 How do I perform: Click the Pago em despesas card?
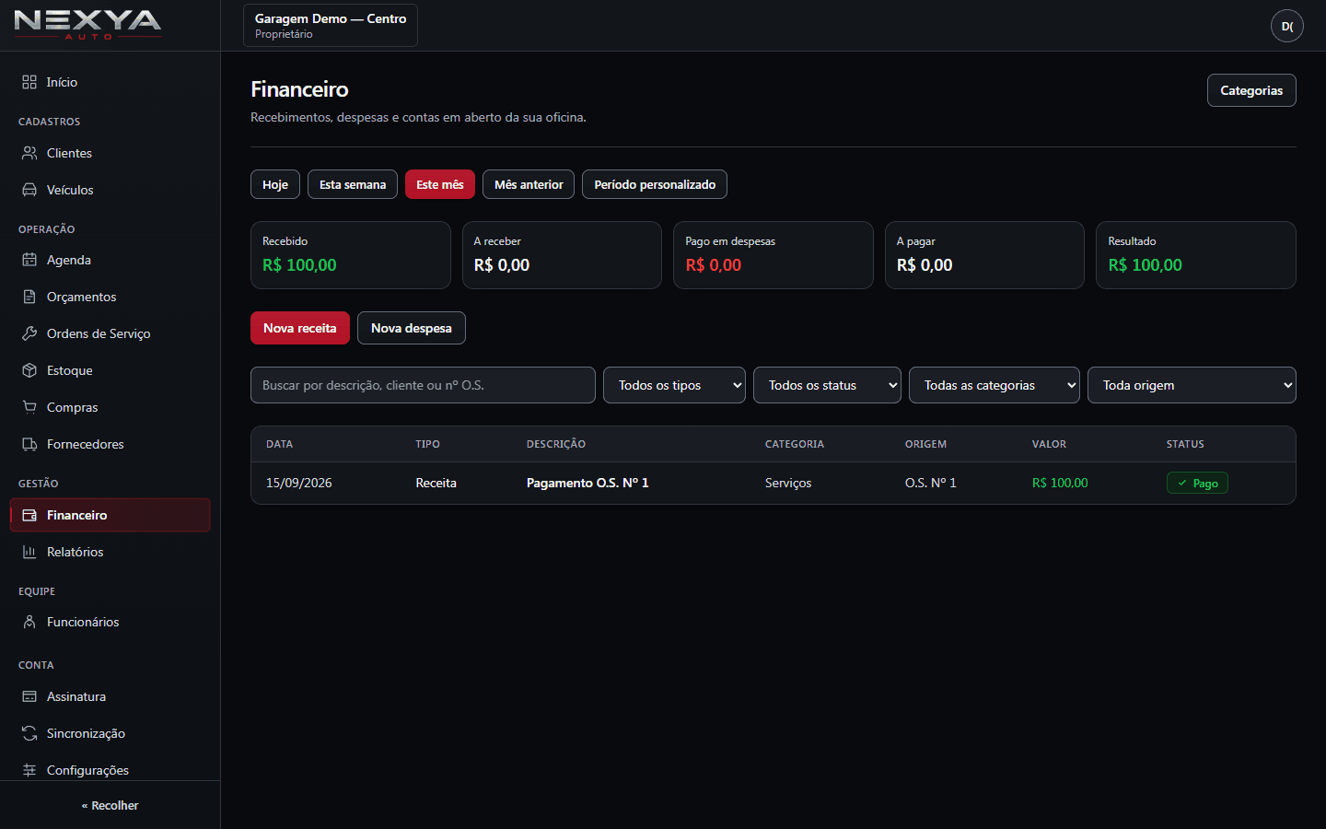click(x=773, y=255)
